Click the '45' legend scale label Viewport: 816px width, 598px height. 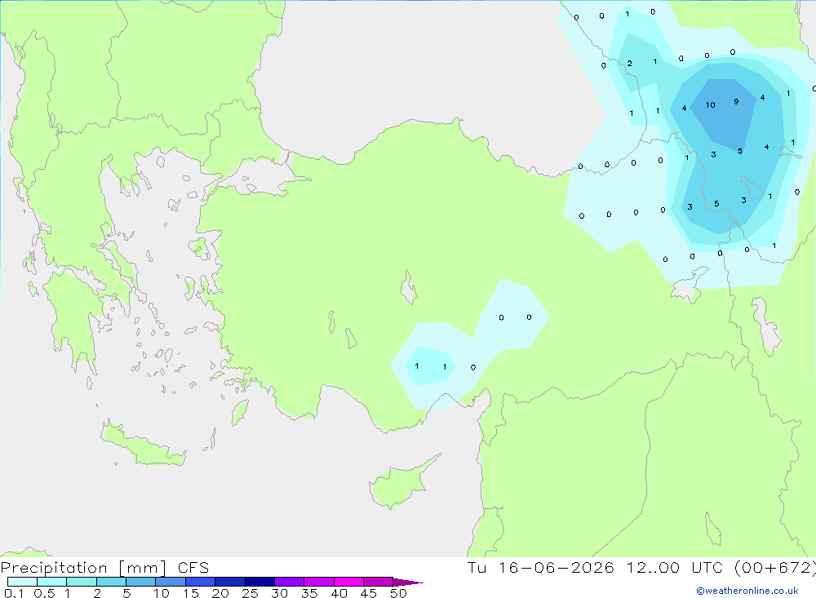pyautogui.click(x=369, y=593)
